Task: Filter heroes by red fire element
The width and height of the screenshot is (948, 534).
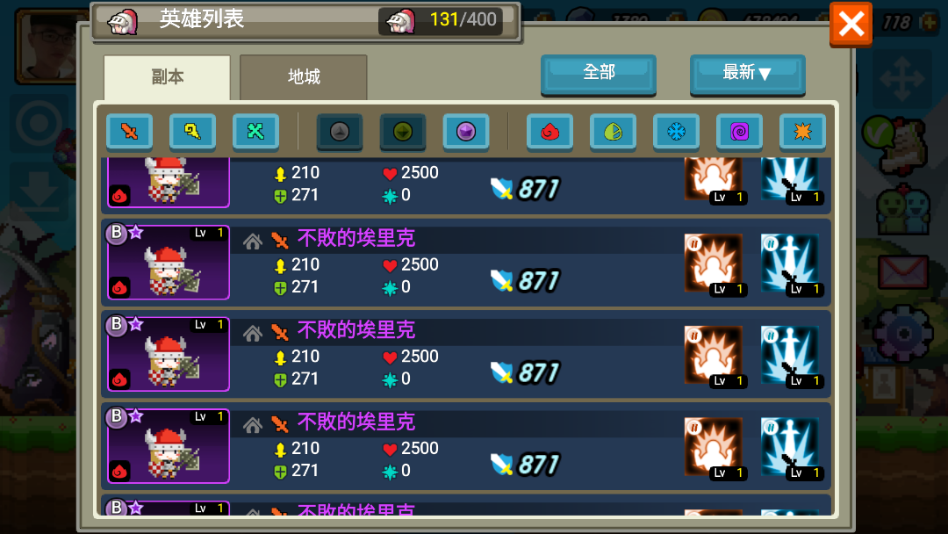Action: point(549,131)
